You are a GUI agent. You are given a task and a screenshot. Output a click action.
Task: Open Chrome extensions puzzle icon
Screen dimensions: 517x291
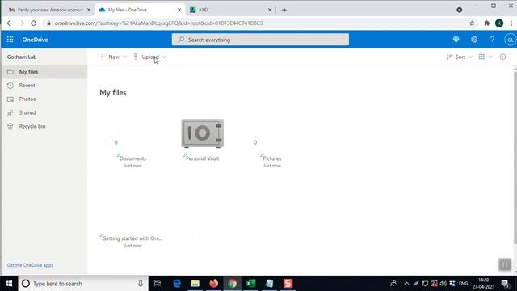pos(486,23)
